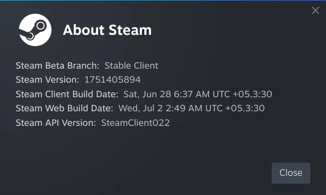Image resolution: width=326 pixels, height=195 pixels.
Task: Click the 2:49 AM web build time
Action: point(184,108)
